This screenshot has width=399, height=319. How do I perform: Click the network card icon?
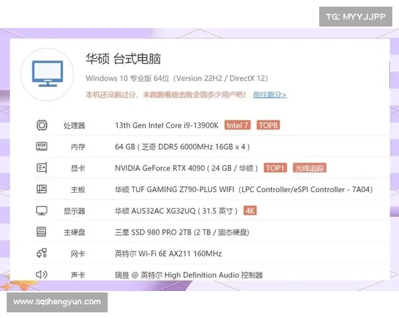[x=42, y=253]
